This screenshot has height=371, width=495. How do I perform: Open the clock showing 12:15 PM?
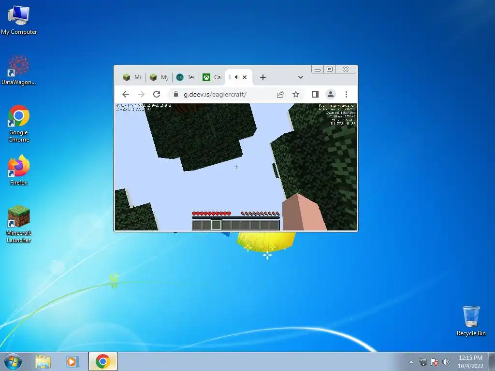470,362
